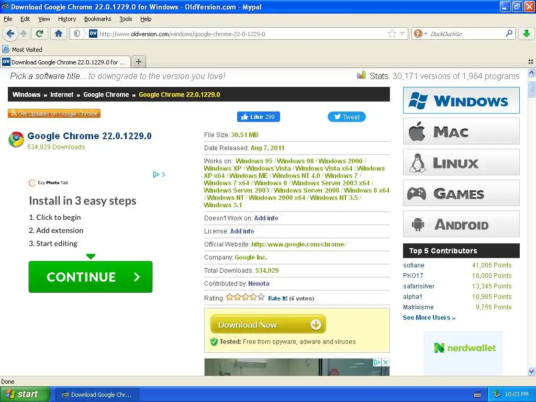Click the shield tracking protection icon
This screenshot has width=536, height=402.
click(x=77, y=33)
